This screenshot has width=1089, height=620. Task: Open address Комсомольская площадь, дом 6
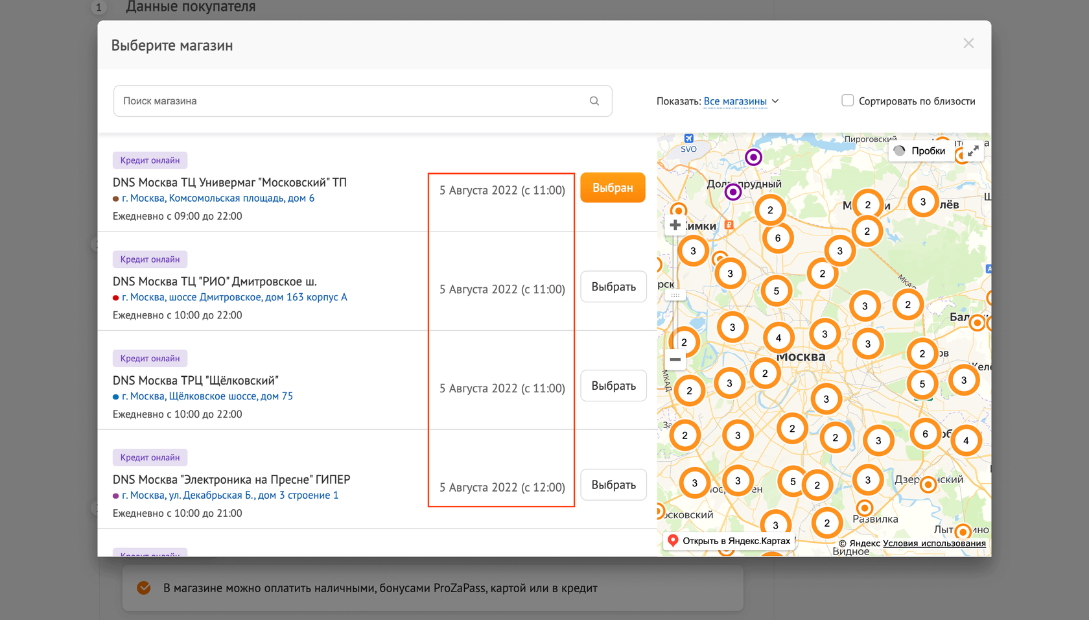218,198
